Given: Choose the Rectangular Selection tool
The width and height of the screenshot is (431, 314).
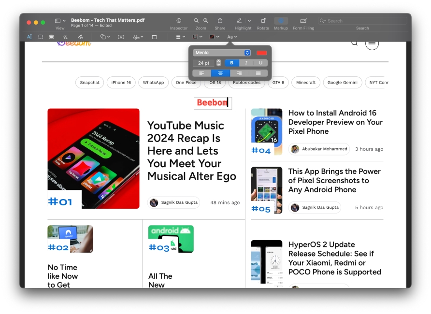Looking at the screenshot, I should coord(41,37).
